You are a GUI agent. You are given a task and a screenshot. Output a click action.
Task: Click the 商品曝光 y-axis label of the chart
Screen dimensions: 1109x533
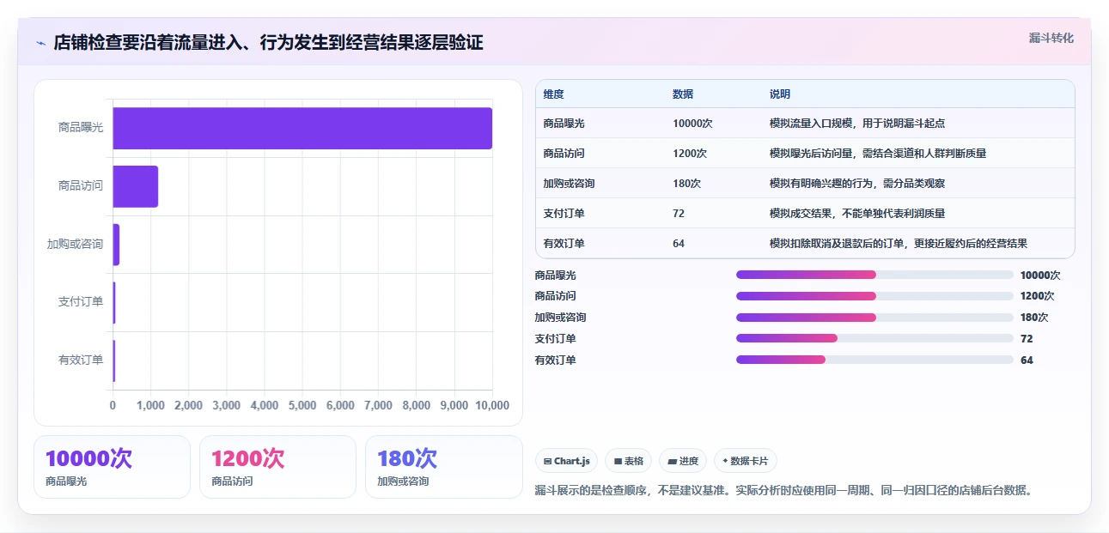point(81,127)
